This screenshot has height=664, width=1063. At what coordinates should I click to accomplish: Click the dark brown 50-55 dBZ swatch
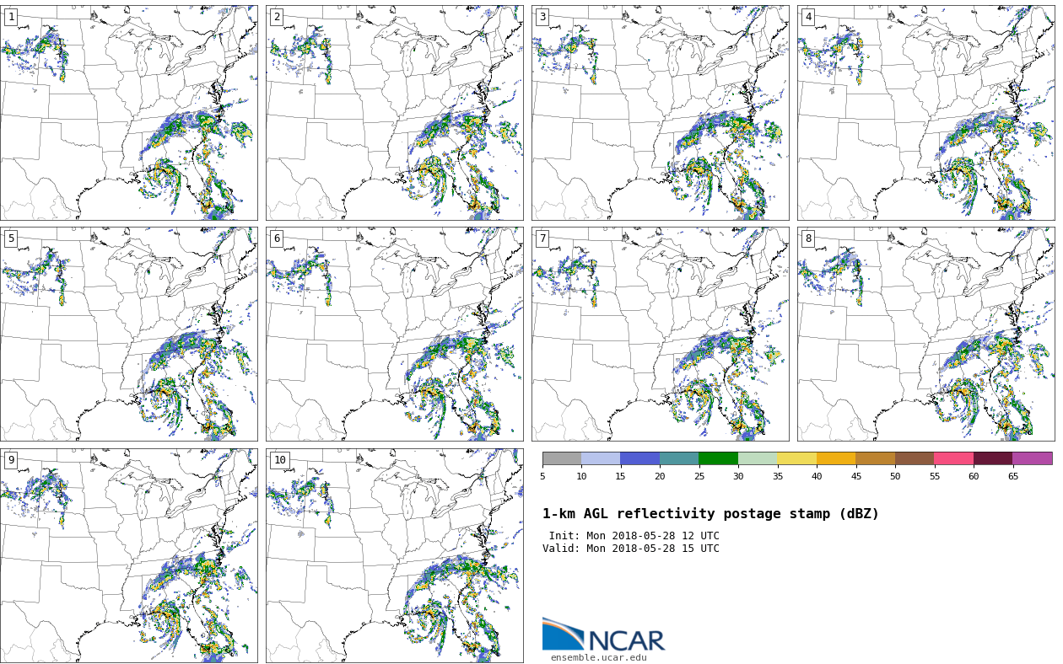(x=915, y=458)
